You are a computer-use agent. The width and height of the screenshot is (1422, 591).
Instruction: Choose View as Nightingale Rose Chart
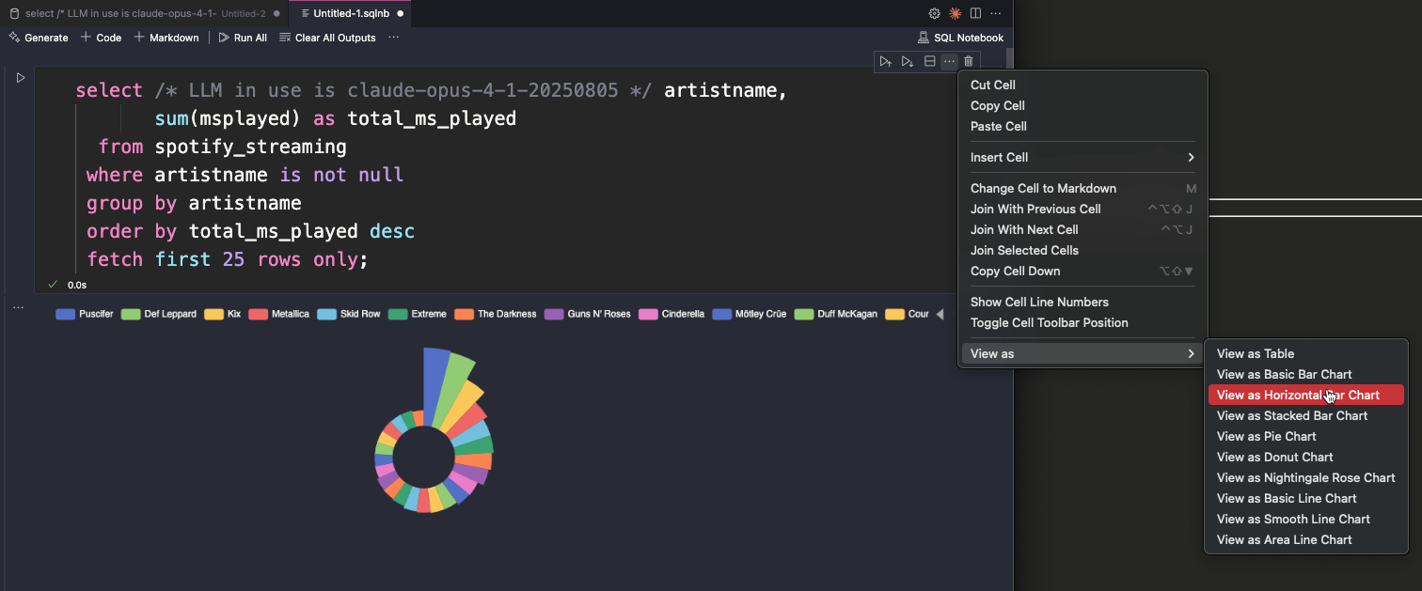[1305, 477]
